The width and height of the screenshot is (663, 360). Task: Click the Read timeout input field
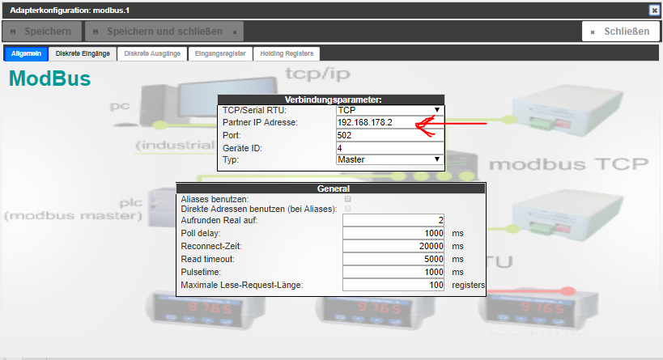pyautogui.click(x=393, y=259)
